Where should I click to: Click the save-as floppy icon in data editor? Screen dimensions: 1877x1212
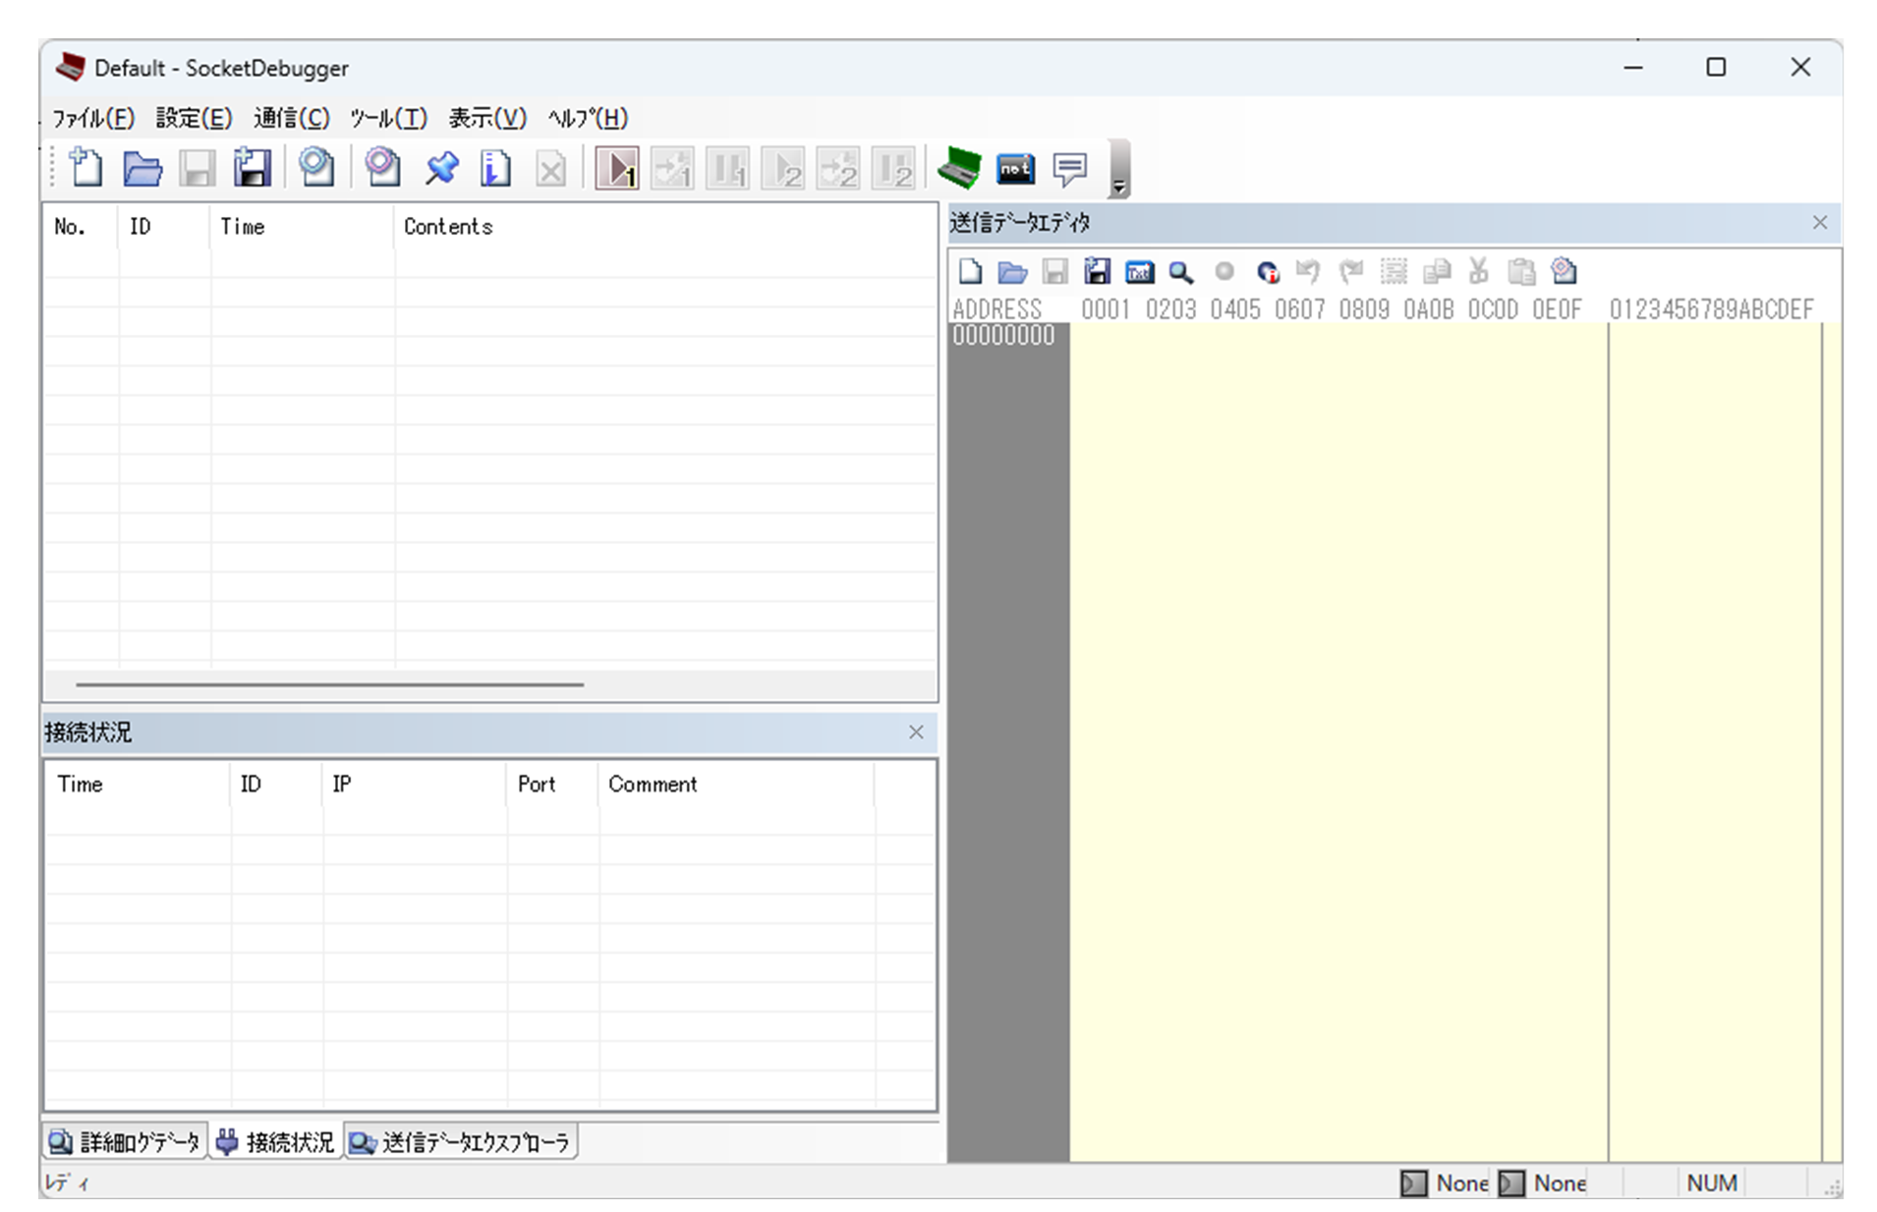1098,272
